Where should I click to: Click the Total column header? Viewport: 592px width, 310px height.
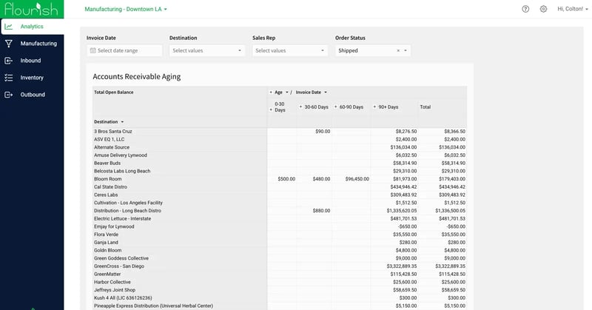pyautogui.click(x=425, y=107)
